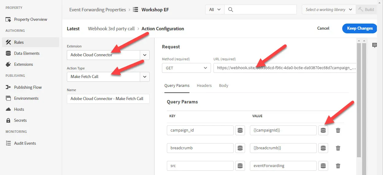Click the Audit Events list icon

pyautogui.click(x=8, y=143)
